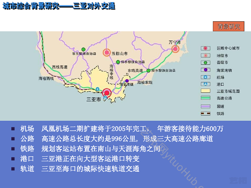This screenshot has width=251, height=188.
Task: Click the 海榆西线 map label
Action: pos(46,79)
